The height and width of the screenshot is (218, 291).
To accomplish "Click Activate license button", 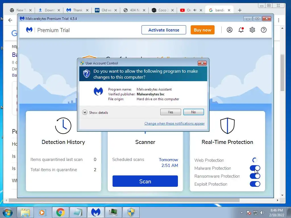I will pyautogui.click(x=164, y=30).
